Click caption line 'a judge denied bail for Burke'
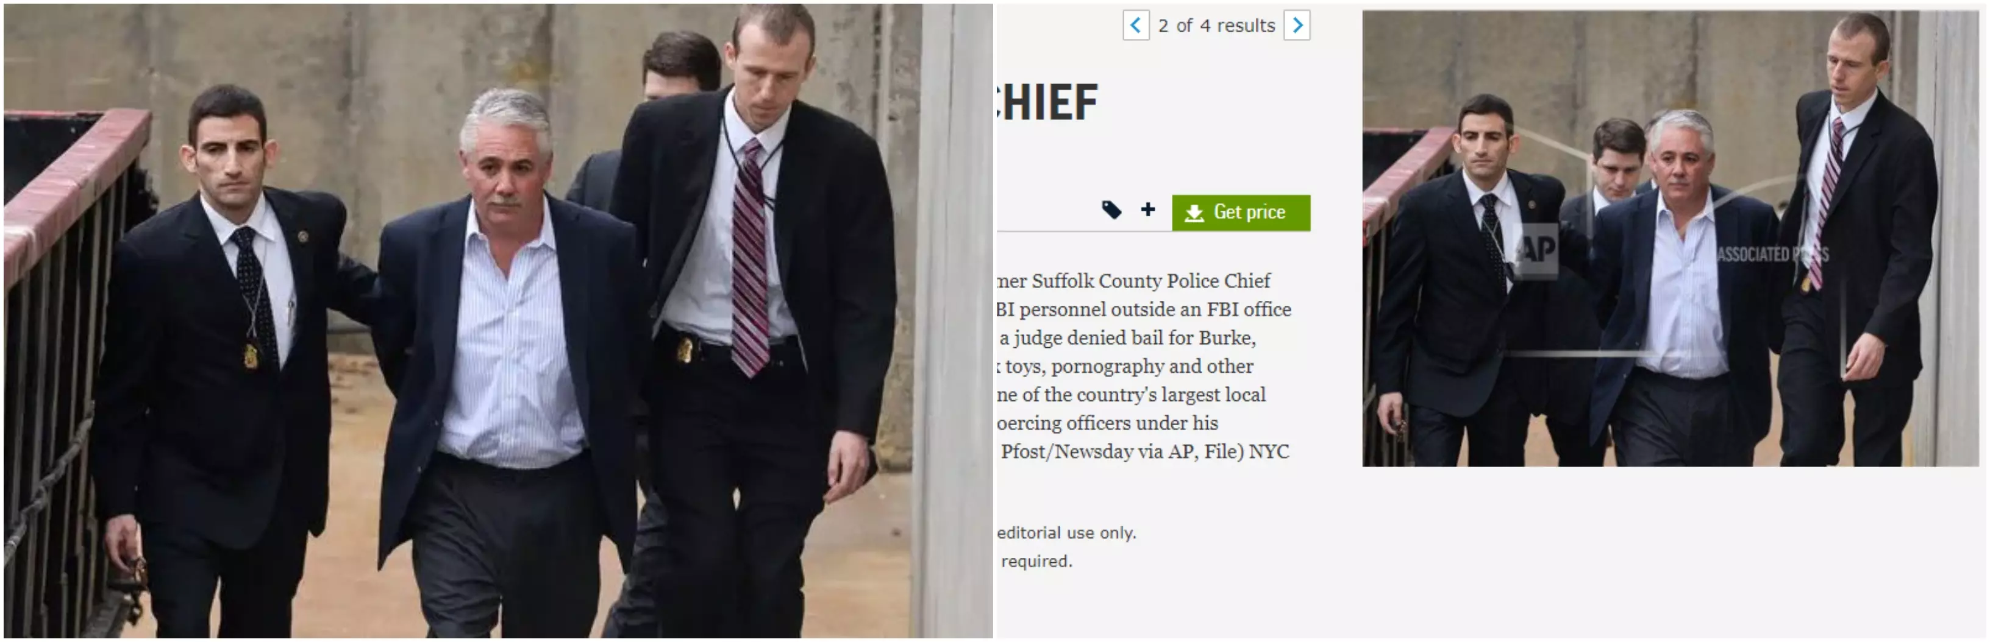This screenshot has height=642, width=1990. (x=1128, y=338)
